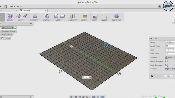Click the right arrow manipulator beside plane
This screenshot has width=175, height=98.
[x=119, y=74]
